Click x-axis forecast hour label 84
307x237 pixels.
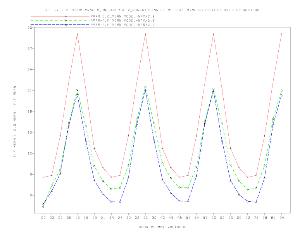click(281, 218)
